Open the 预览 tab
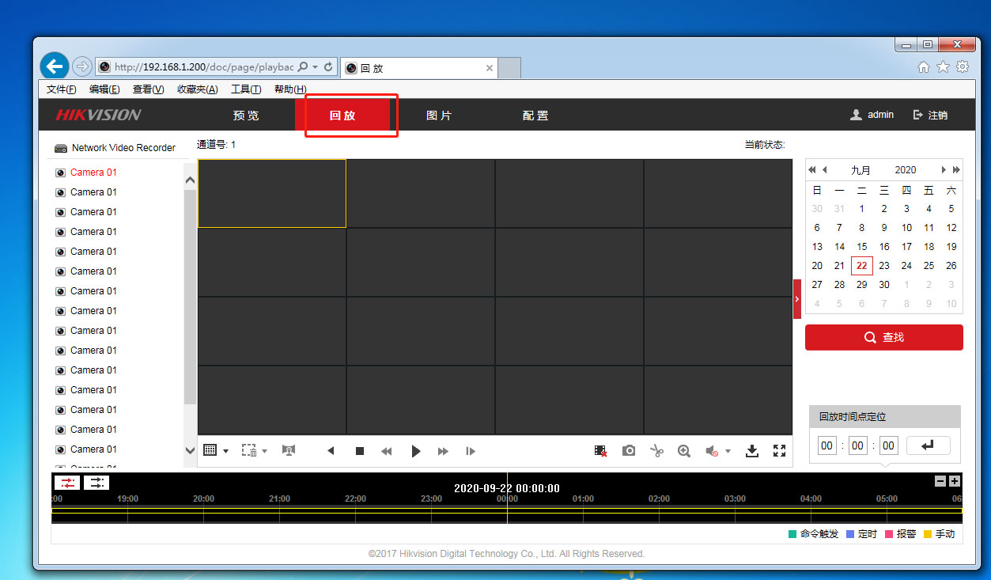Viewport: 991px width, 580px height. (246, 116)
